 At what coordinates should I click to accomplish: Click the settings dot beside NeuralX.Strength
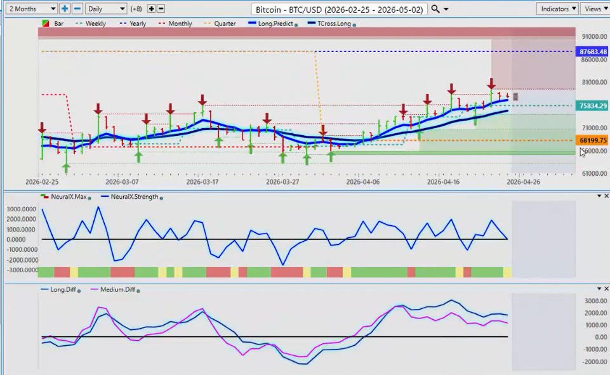[161, 197]
